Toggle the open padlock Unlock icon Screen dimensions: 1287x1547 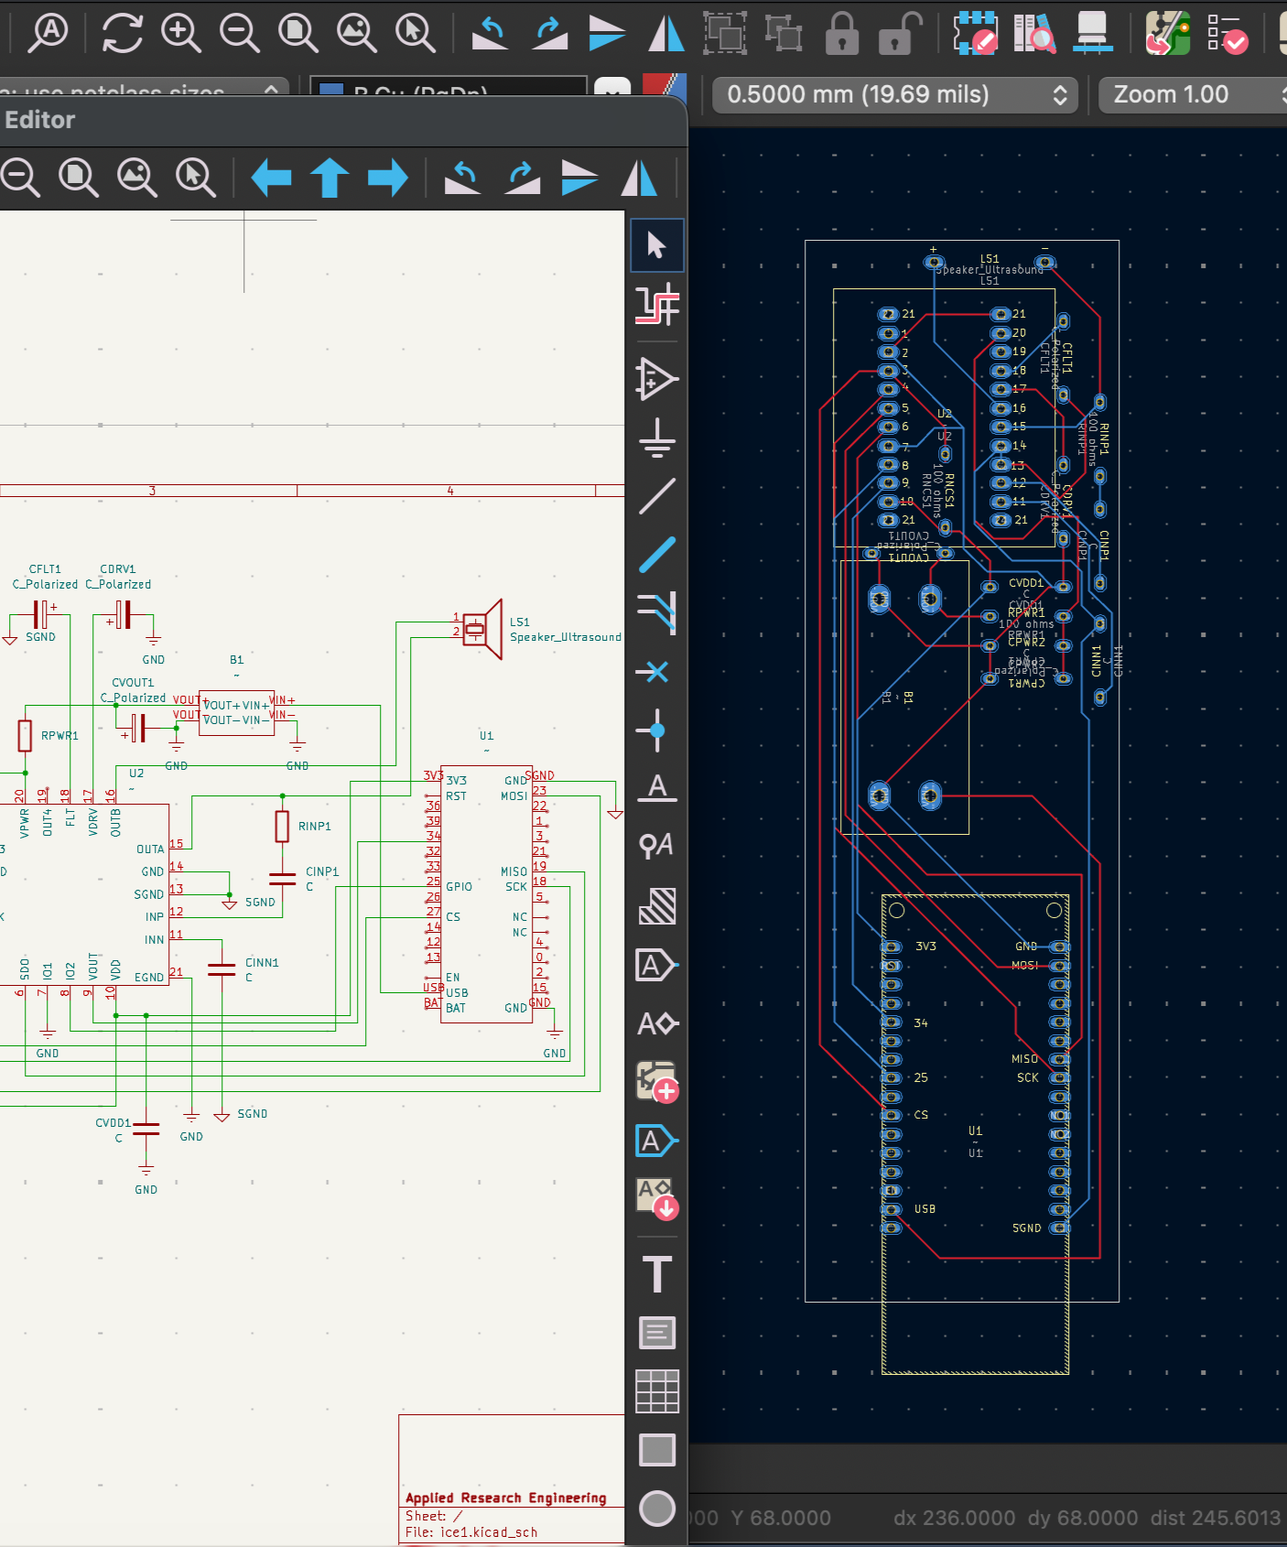[x=897, y=33]
